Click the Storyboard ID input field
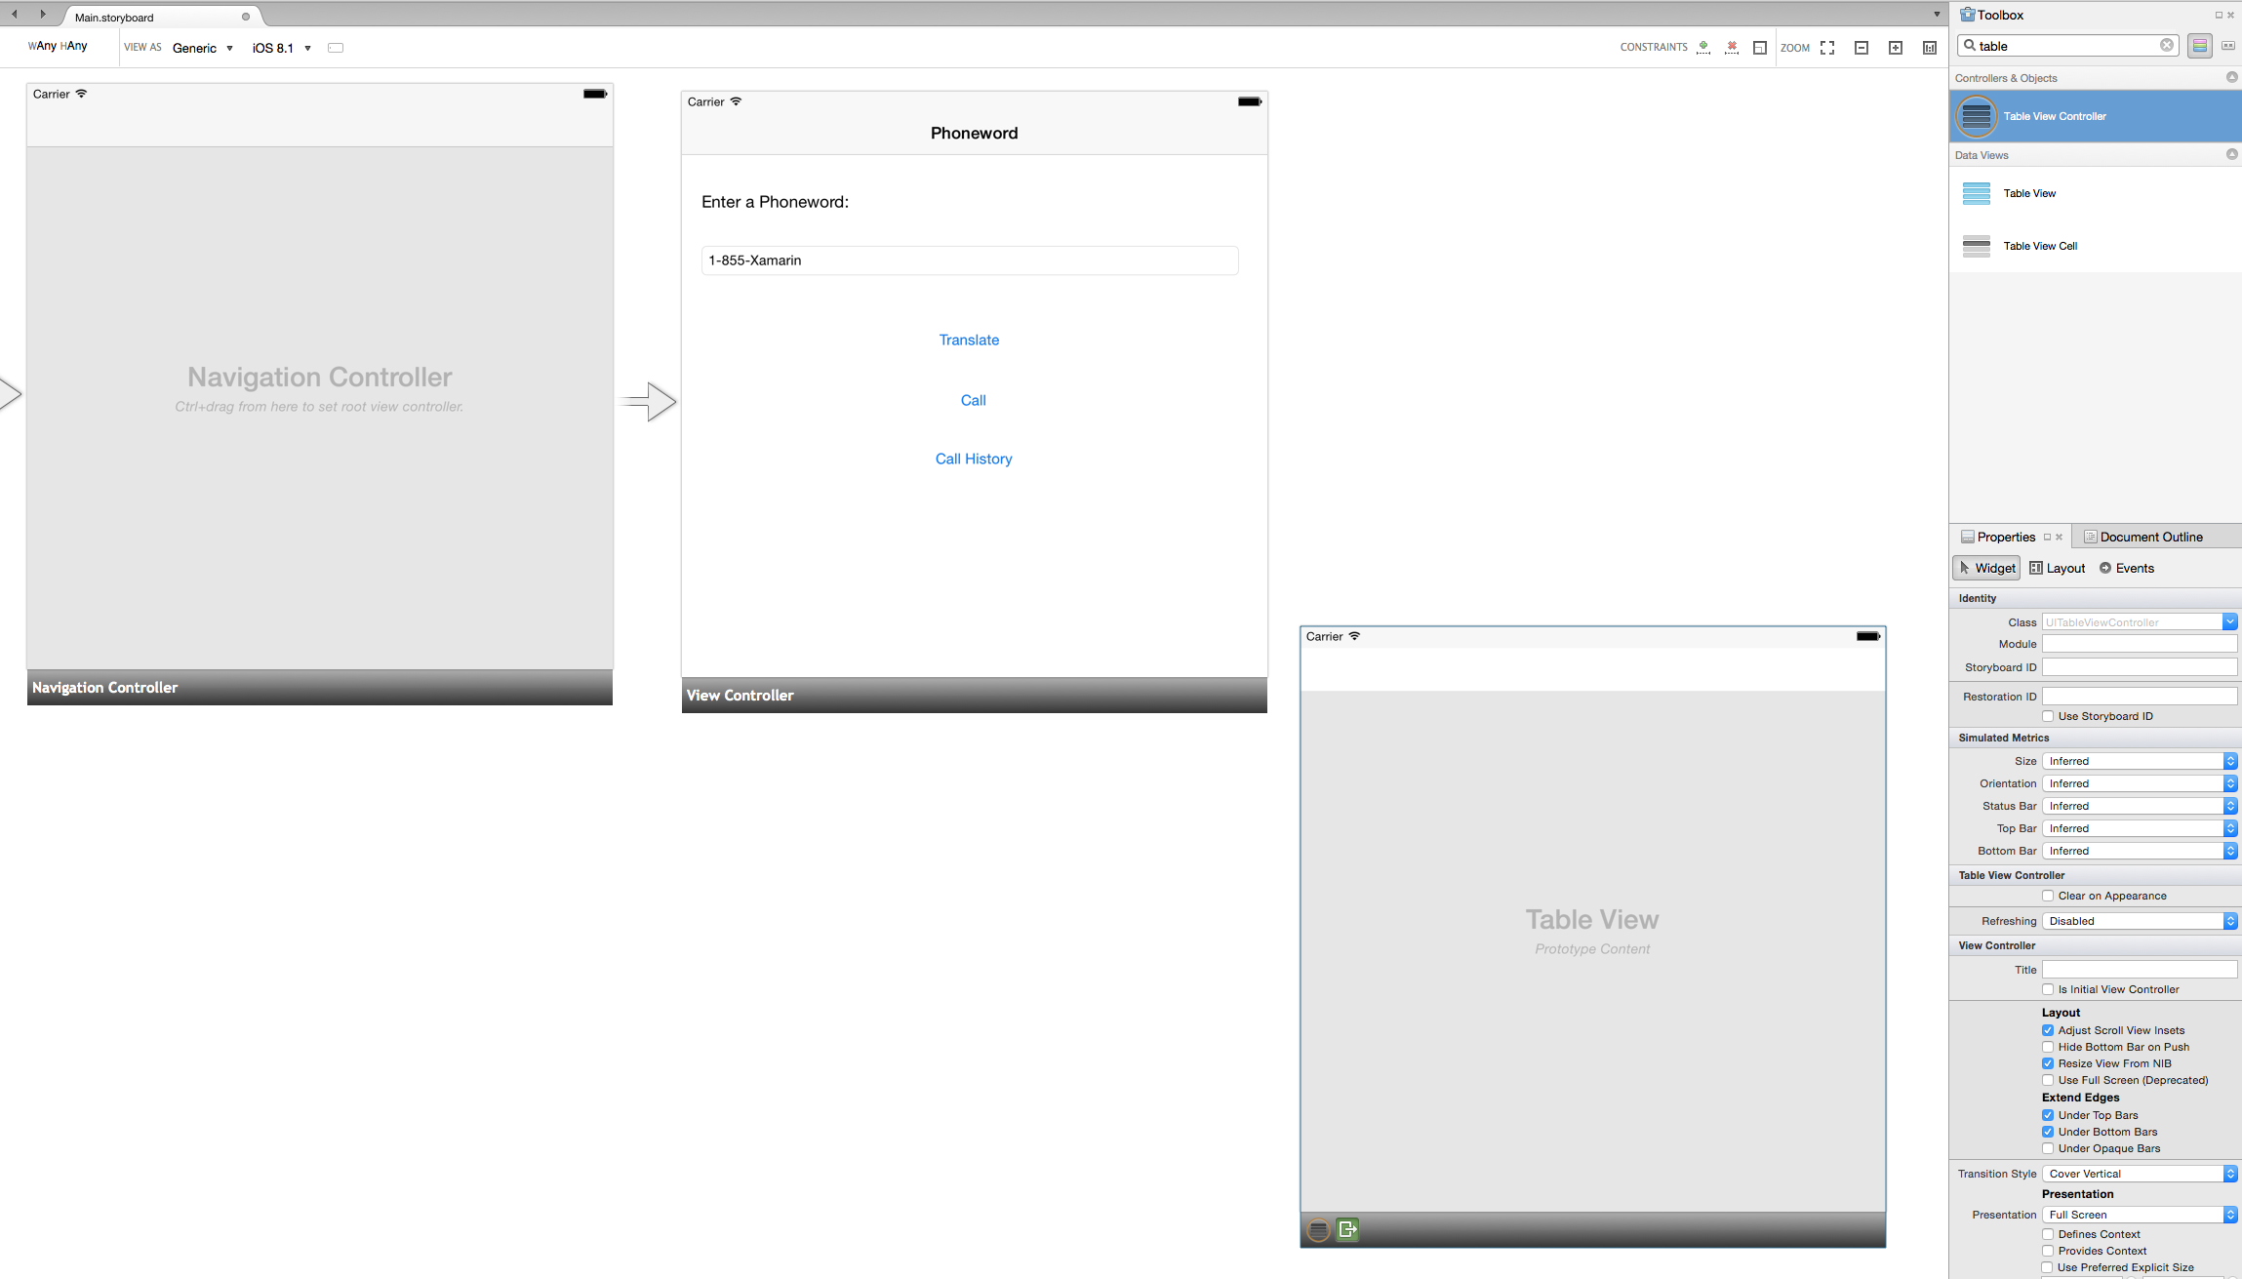The image size is (2242, 1279). tap(2139, 667)
